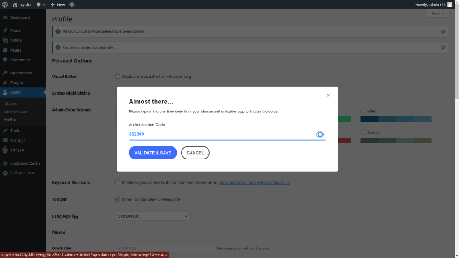Open Documentation on Keyboard Shortcuts link

254,182
